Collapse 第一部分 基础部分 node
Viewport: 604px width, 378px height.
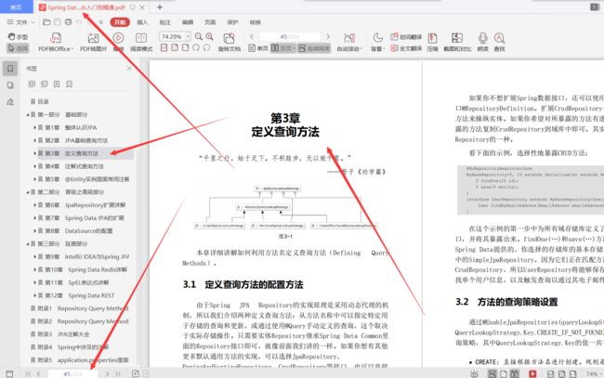[28, 115]
